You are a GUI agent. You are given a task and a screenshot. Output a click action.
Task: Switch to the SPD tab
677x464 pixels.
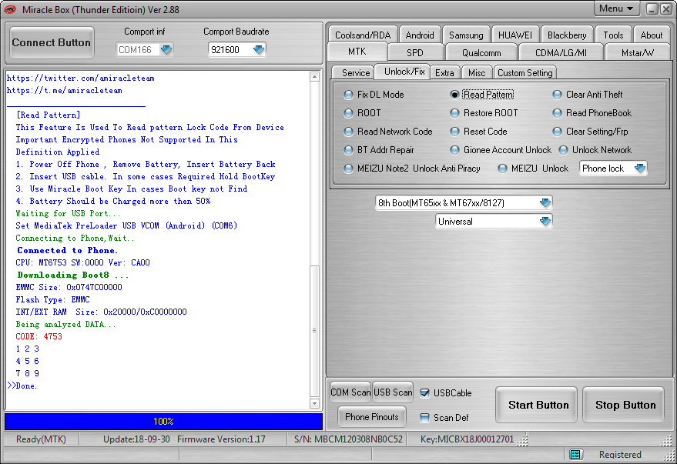point(415,52)
